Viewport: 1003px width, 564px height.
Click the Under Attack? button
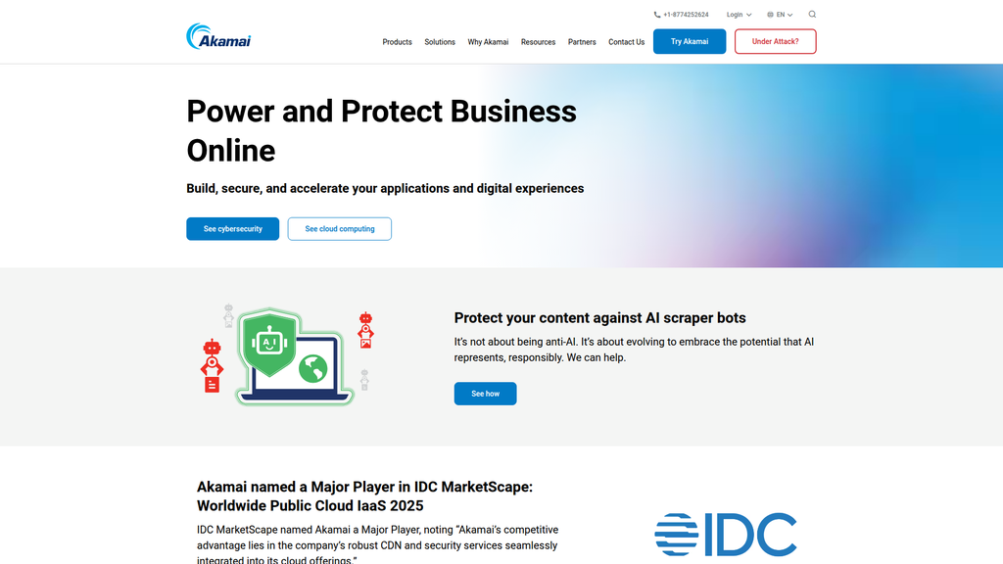tap(776, 41)
